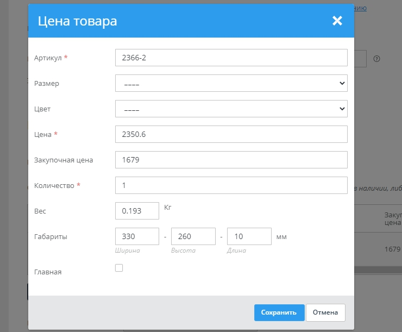This screenshot has height=332, width=402.
Task: Click the Главная label text
Action: (48, 272)
